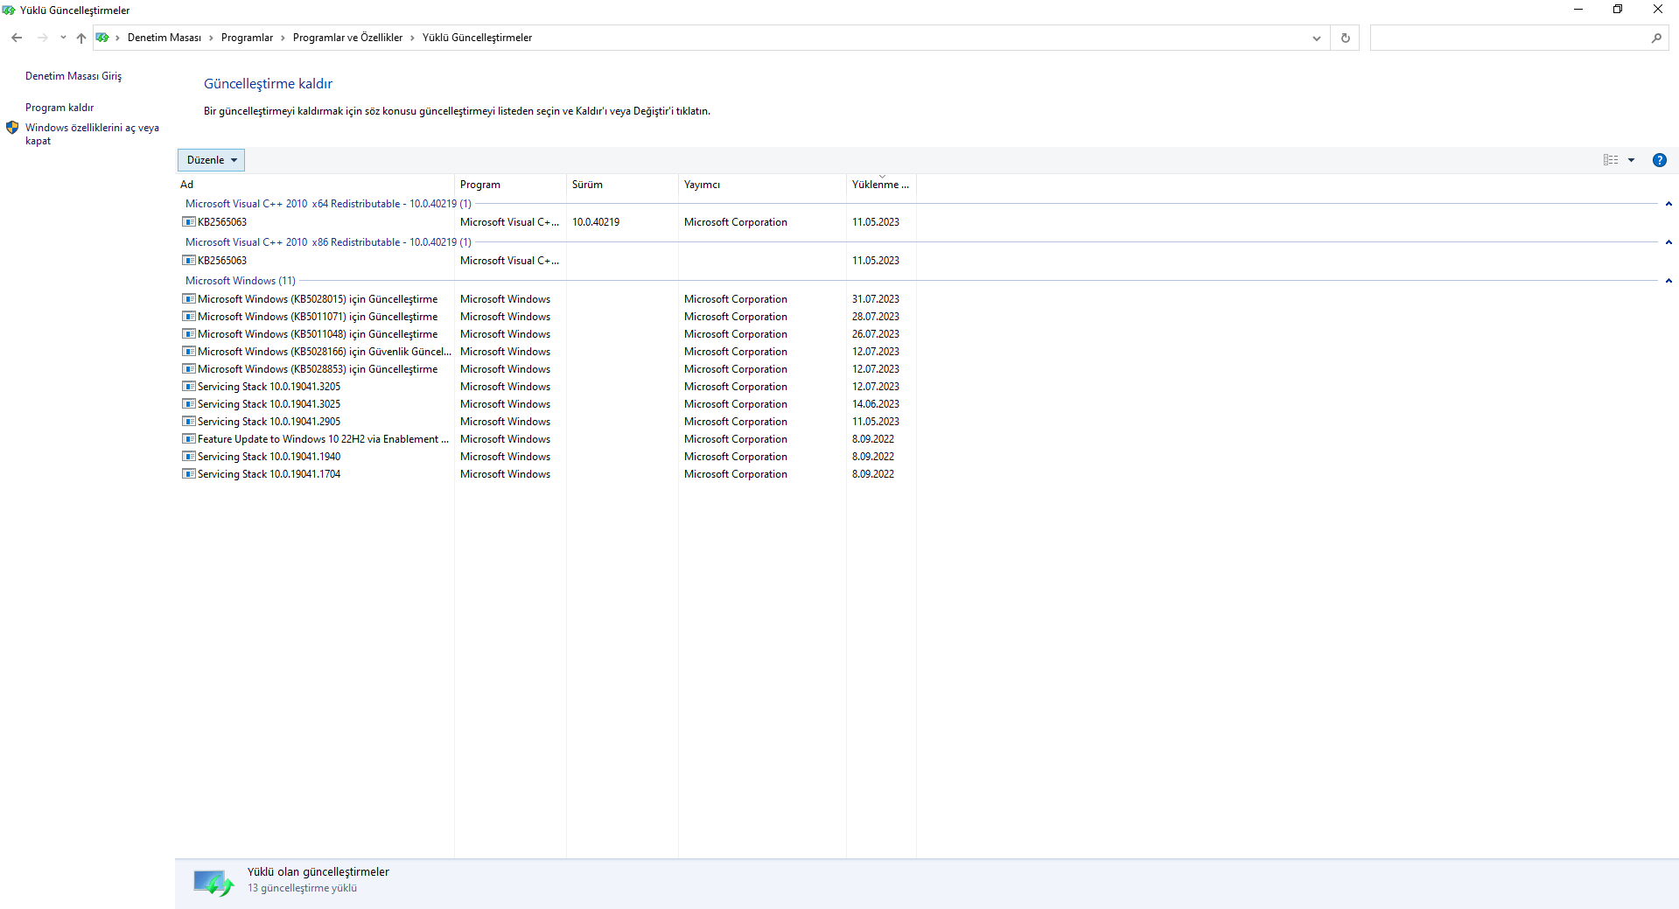1679x909 pixels.
Task: Open the view options dropdown arrow
Action: tap(1631, 160)
